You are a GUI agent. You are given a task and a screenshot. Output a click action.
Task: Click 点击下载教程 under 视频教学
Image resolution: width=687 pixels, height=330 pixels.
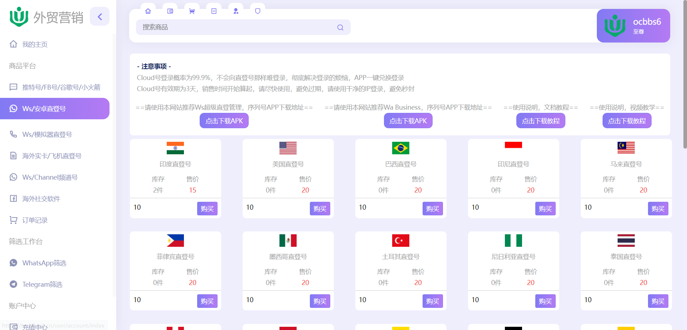(x=627, y=121)
